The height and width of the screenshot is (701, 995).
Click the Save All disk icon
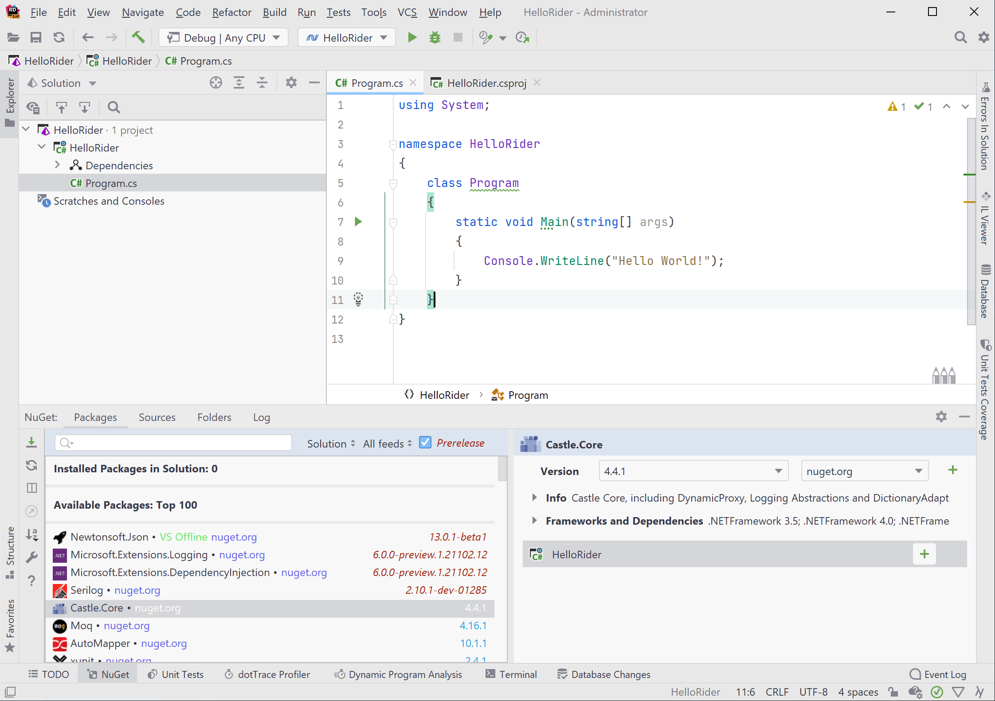(x=36, y=38)
